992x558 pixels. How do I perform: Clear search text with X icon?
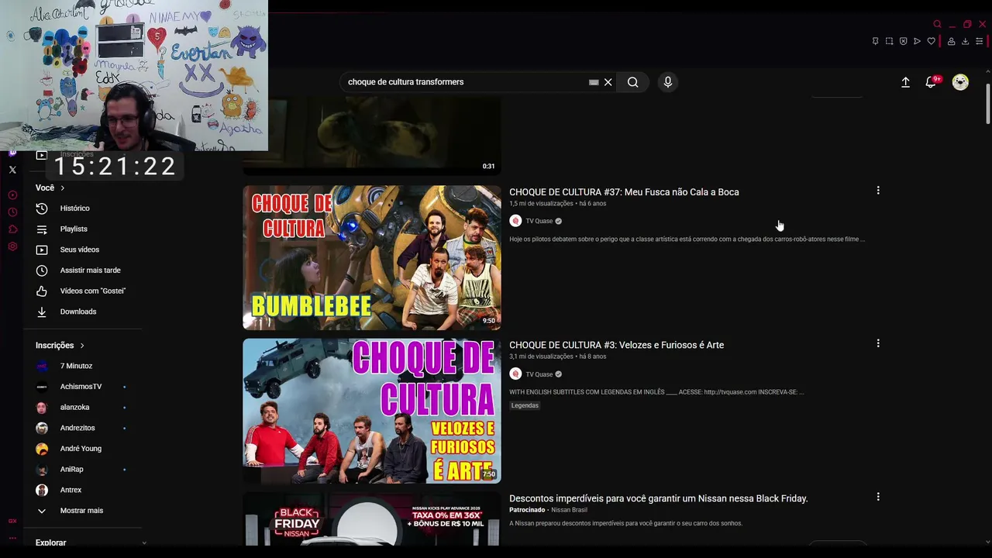click(x=608, y=82)
